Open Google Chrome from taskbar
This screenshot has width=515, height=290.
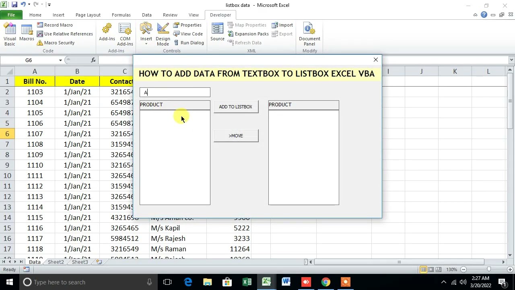point(325,282)
